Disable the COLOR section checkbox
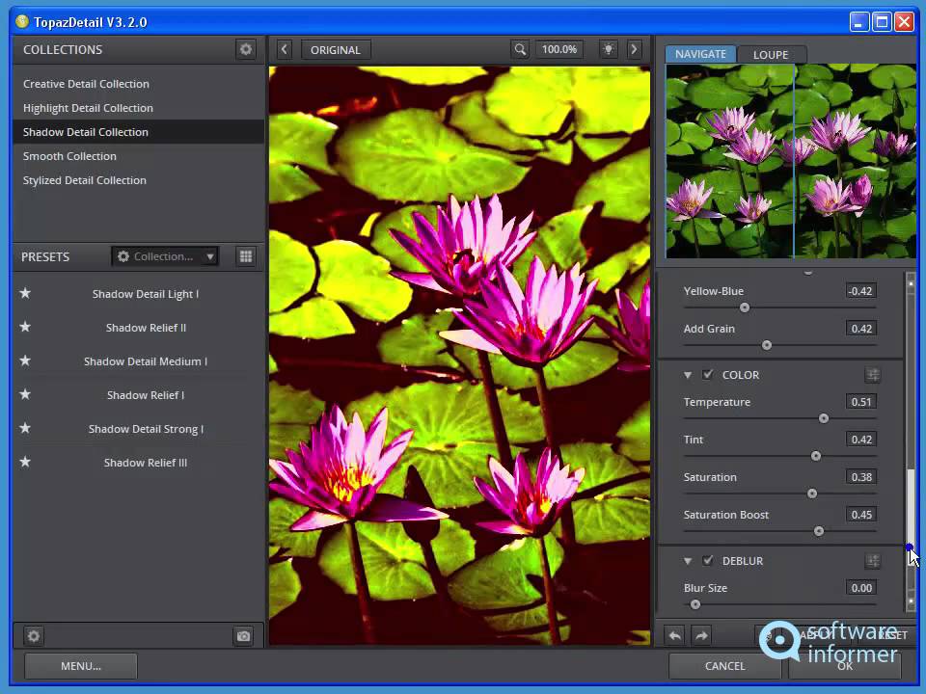 pos(707,375)
